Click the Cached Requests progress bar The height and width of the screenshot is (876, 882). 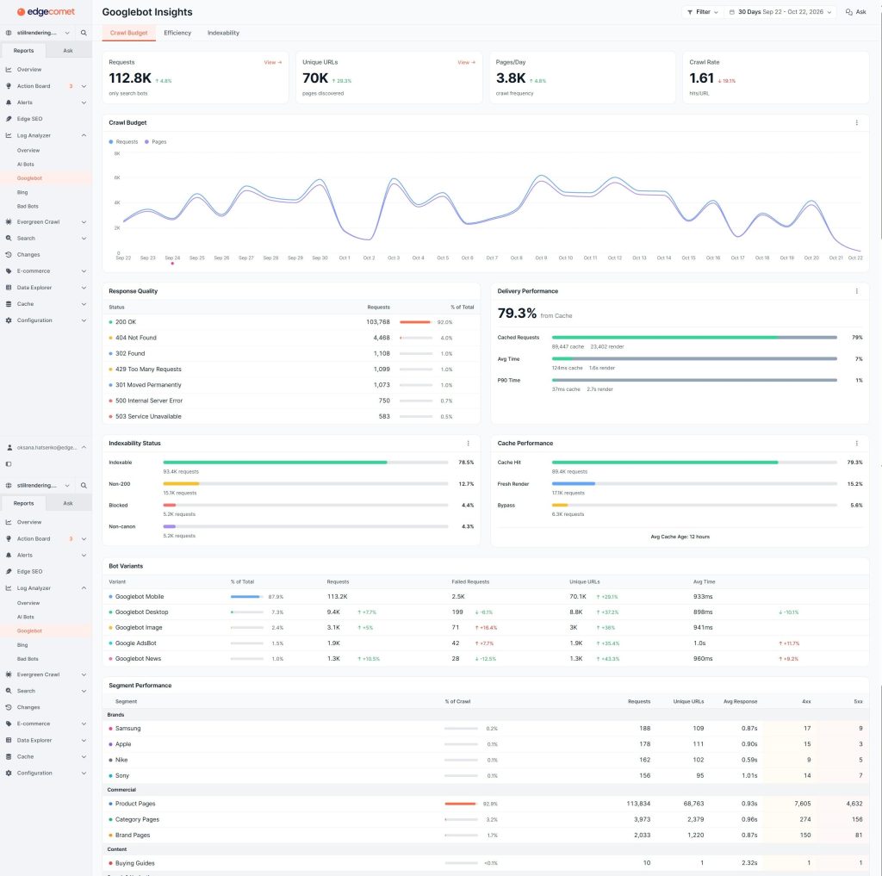coord(694,338)
